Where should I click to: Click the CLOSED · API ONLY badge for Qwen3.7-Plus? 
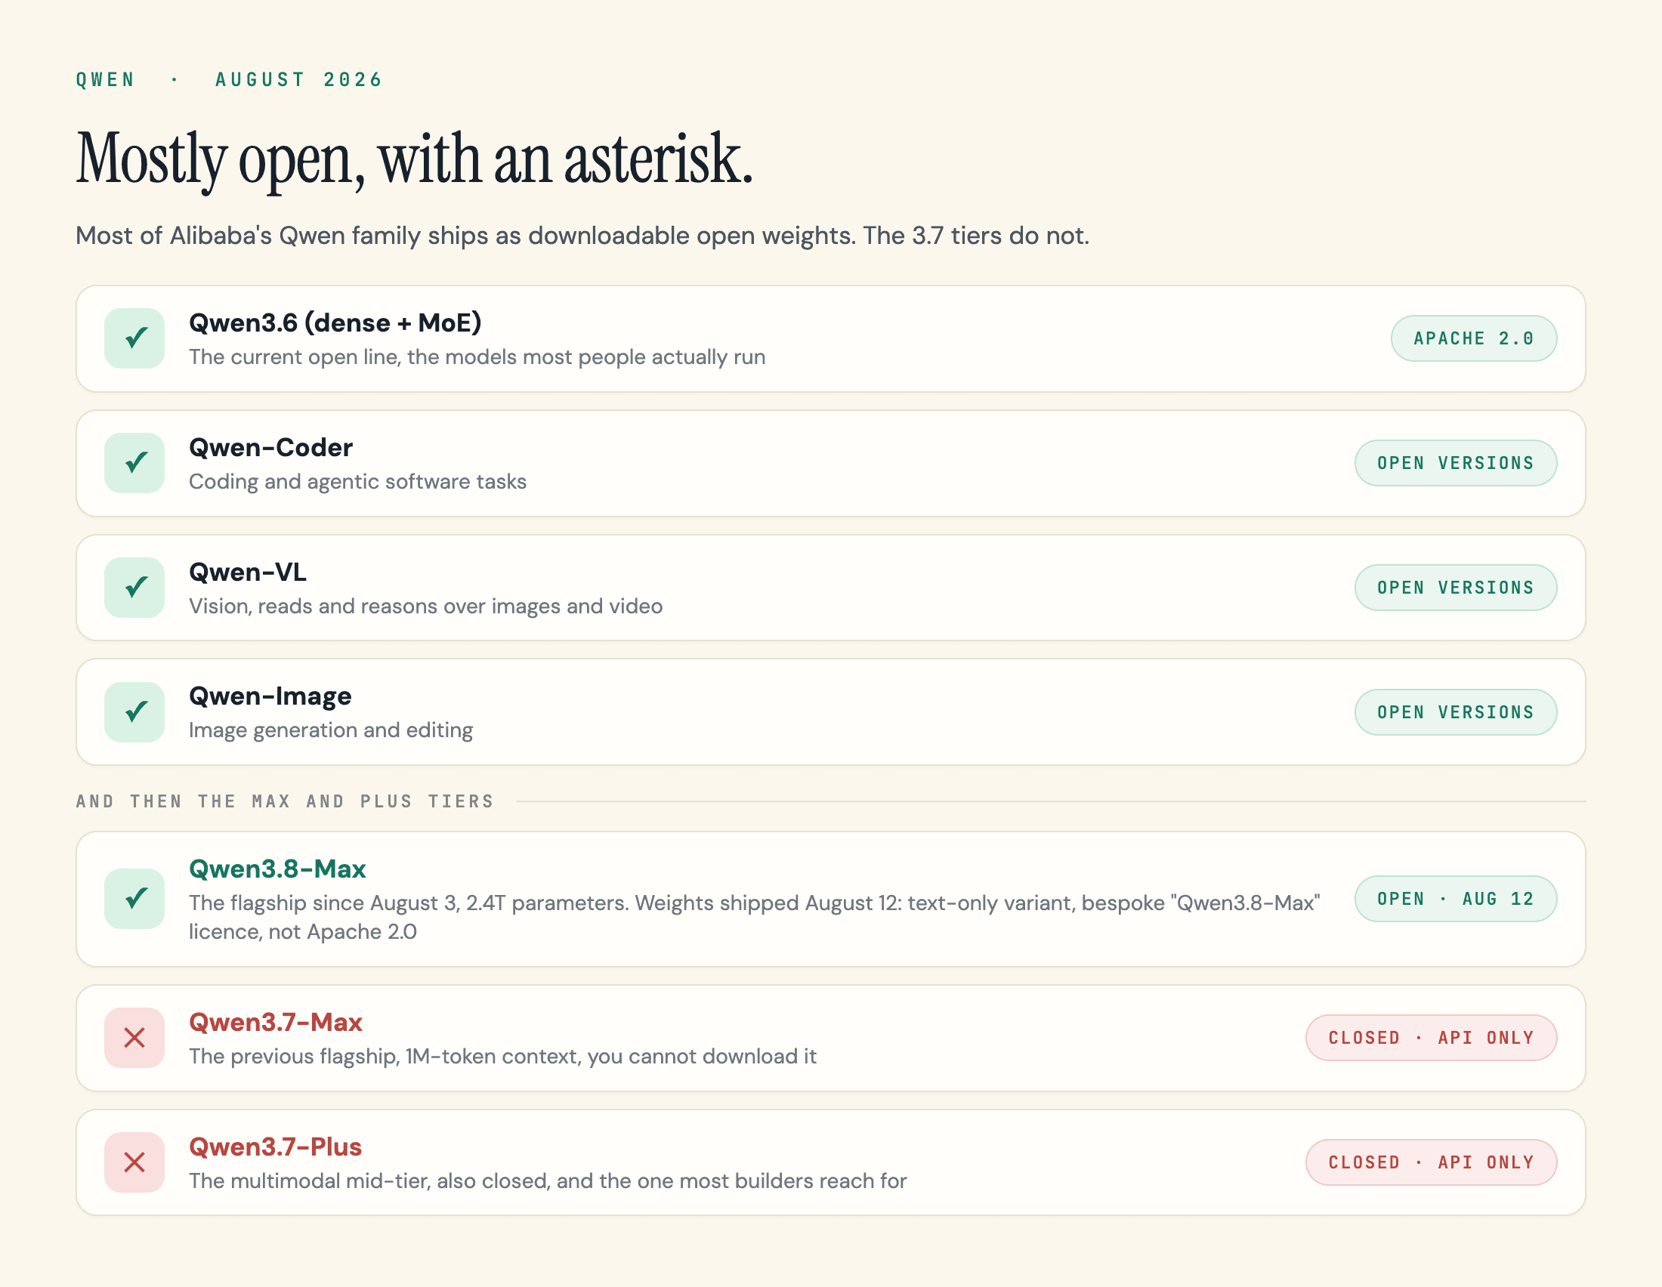(x=1431, y=1162)
